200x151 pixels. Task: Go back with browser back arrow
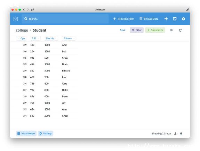tap(24, 10)
